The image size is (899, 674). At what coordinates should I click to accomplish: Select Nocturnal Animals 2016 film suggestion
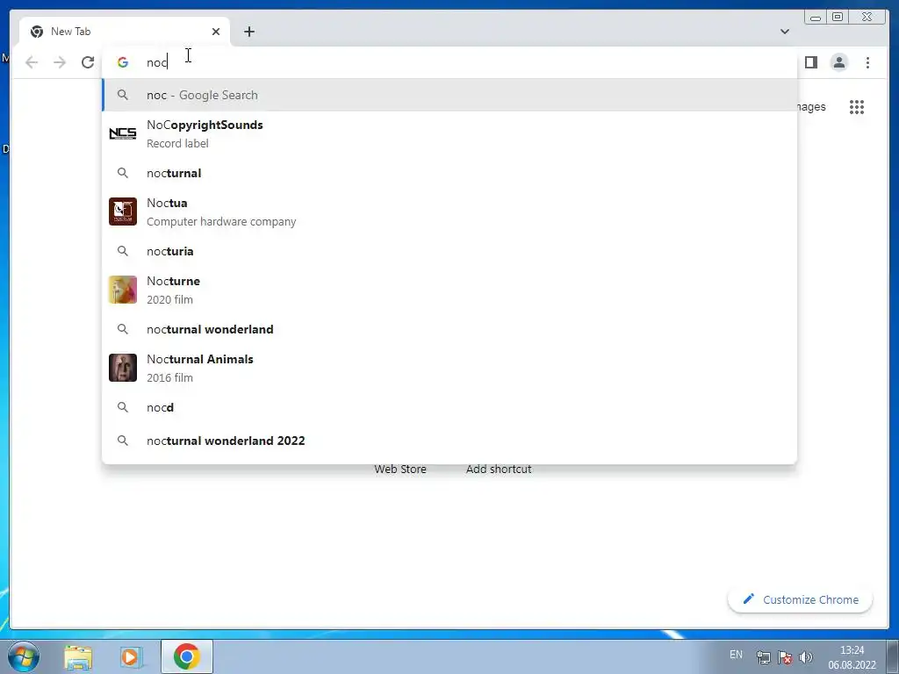(x=449, y=368)
